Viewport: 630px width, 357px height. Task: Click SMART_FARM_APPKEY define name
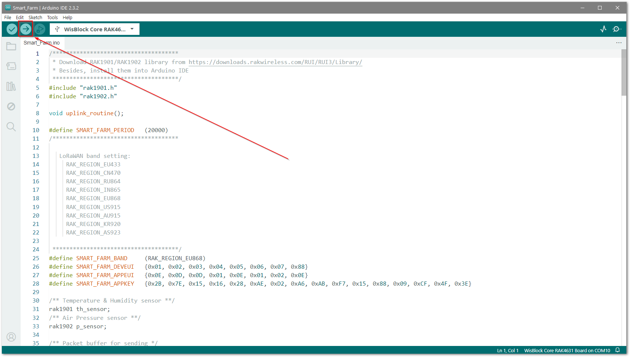(105, 284)
